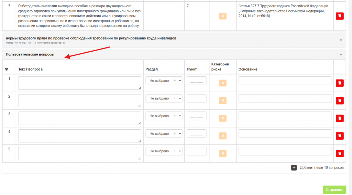Click the Категория риска column header
Image resolution: width=352 pixels, height=195 pixels.
(220, 67)
